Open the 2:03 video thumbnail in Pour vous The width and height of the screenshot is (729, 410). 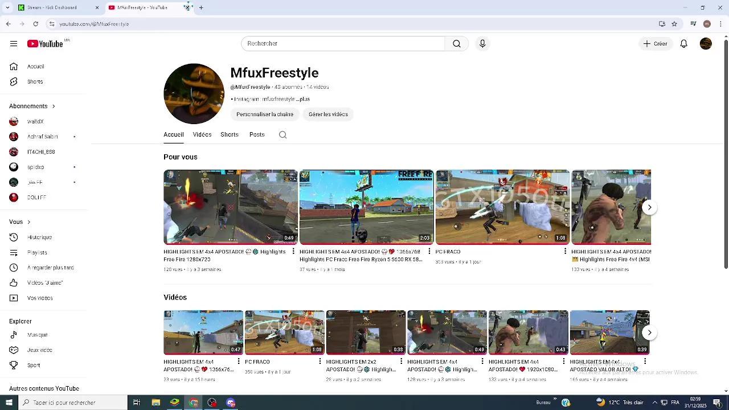366,207
